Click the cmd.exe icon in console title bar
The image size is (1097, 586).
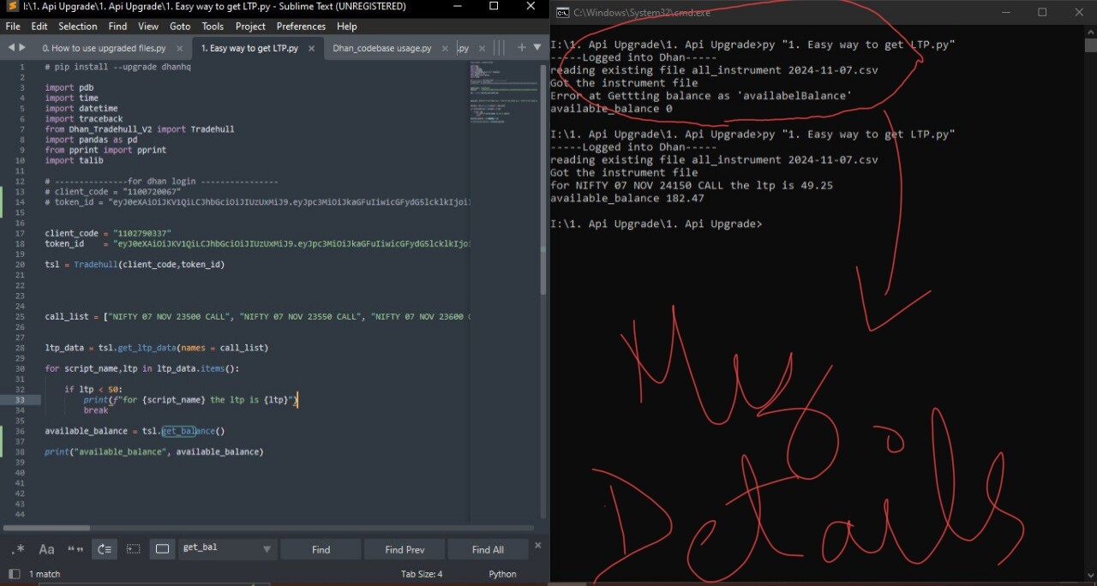562,12
